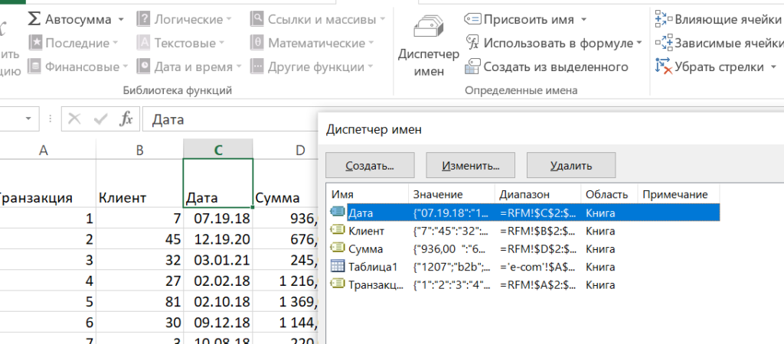The image size is (784, 344).
Task: Click the Таблица1 table icon
Action: (338, 266)
